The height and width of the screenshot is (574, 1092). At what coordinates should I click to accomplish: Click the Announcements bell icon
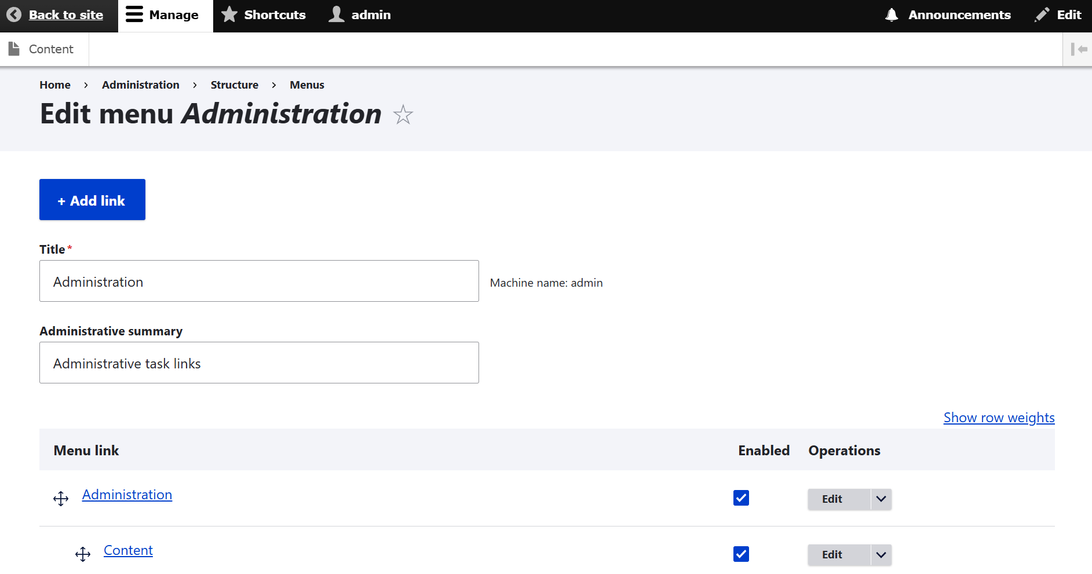coord(892,14)
